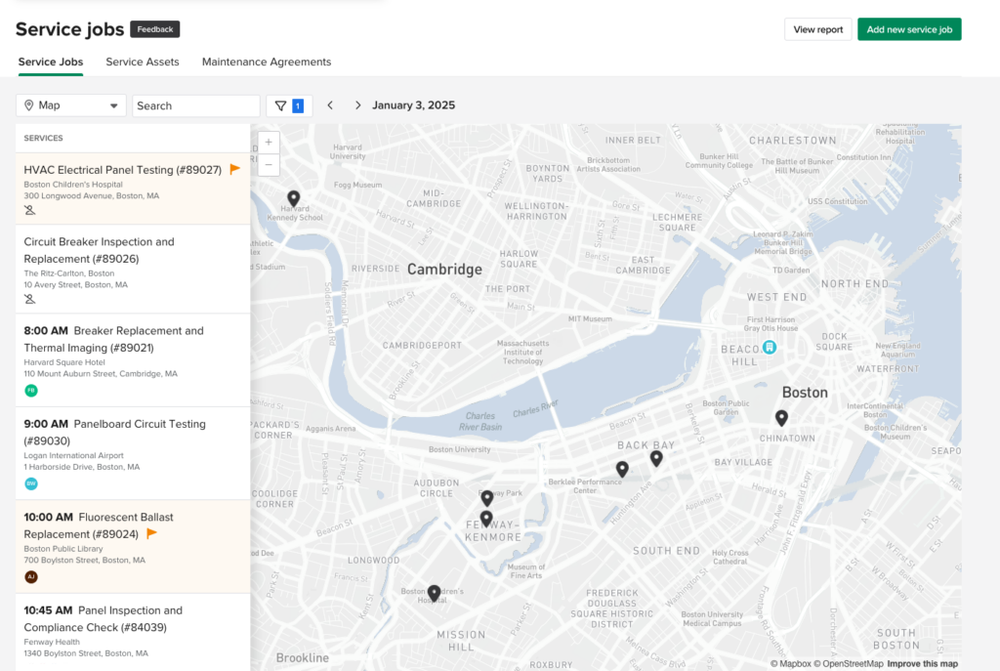
Task: Click inside the Search field
Action: click(195, 105)
